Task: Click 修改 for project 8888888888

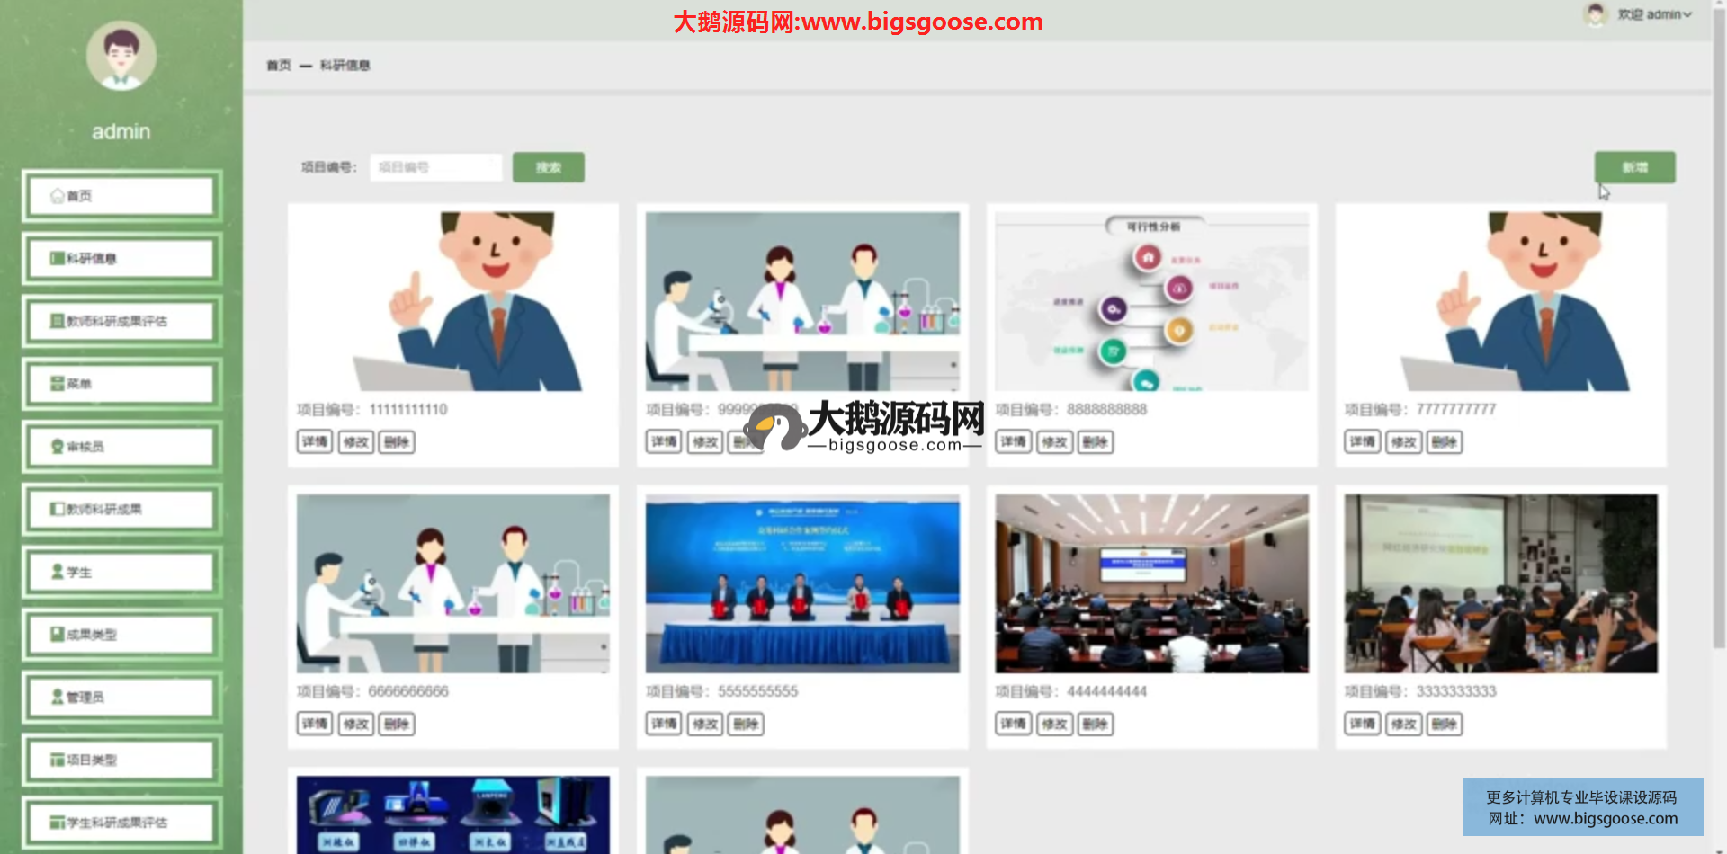Action: click(x=1054, y=442)
